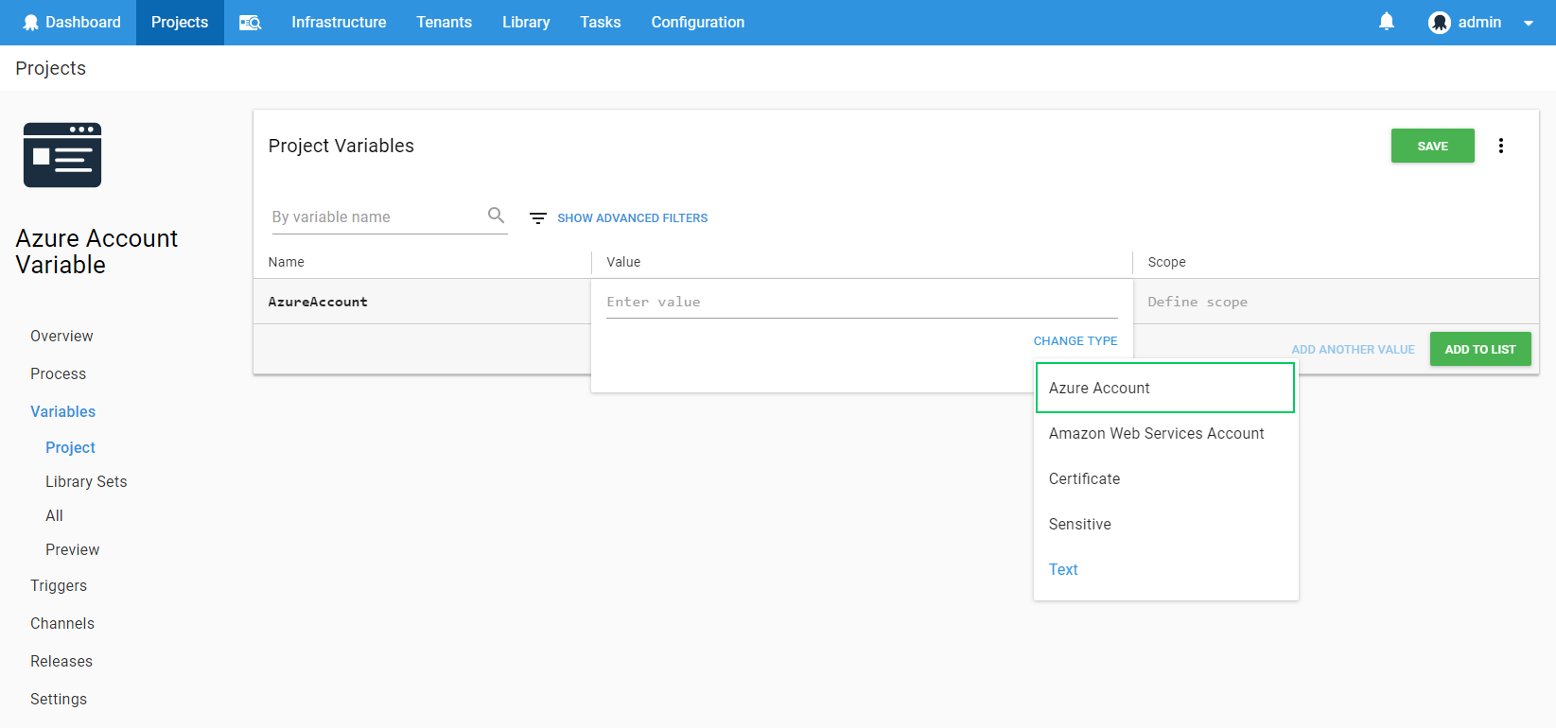The image size is (1556, 728).
Task: Open All variables in sidebar
Action: pyautogui.click(x=54, y=516)
